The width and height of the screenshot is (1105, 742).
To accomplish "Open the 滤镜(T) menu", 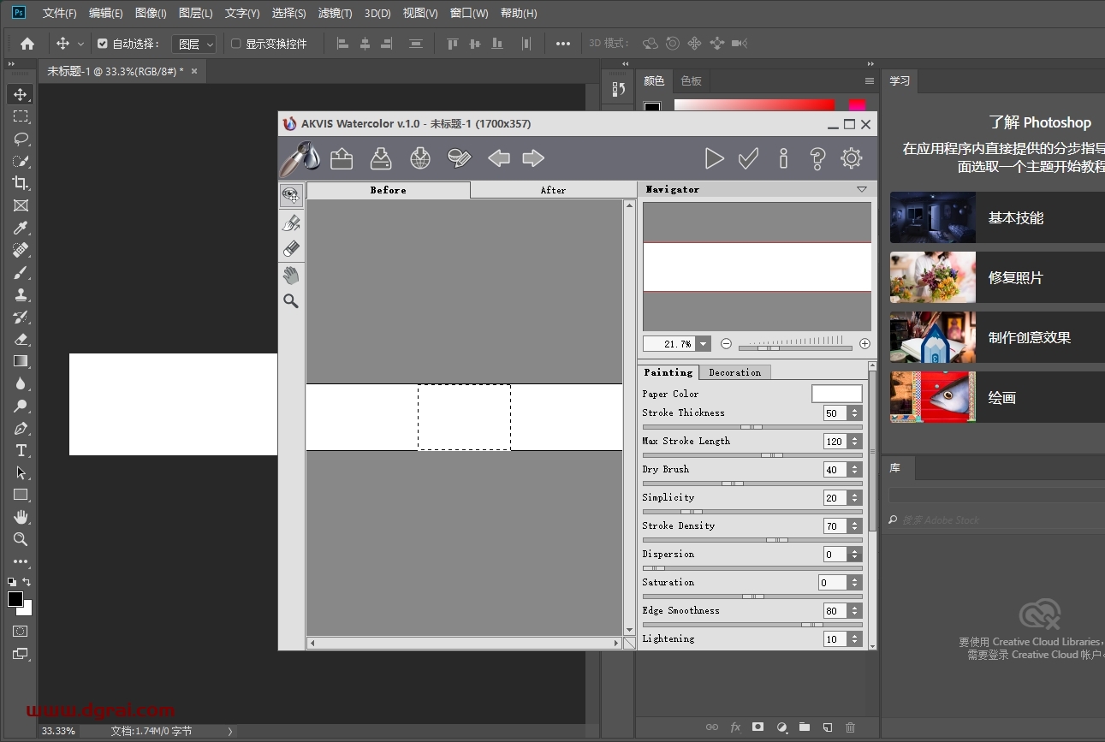I will 335,13.
